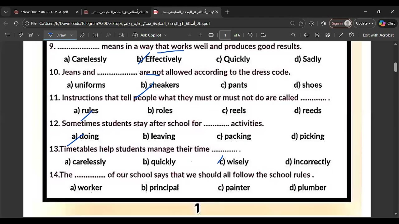This screenshot has width=399, height=224.
Task: Expand Draw pen options dropdown
Action: click(71, 35)
